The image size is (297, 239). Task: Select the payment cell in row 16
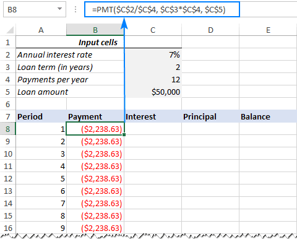(x=95, y=228)
